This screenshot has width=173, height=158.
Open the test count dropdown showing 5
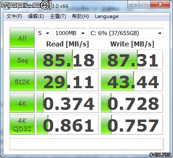click(44, 33)
